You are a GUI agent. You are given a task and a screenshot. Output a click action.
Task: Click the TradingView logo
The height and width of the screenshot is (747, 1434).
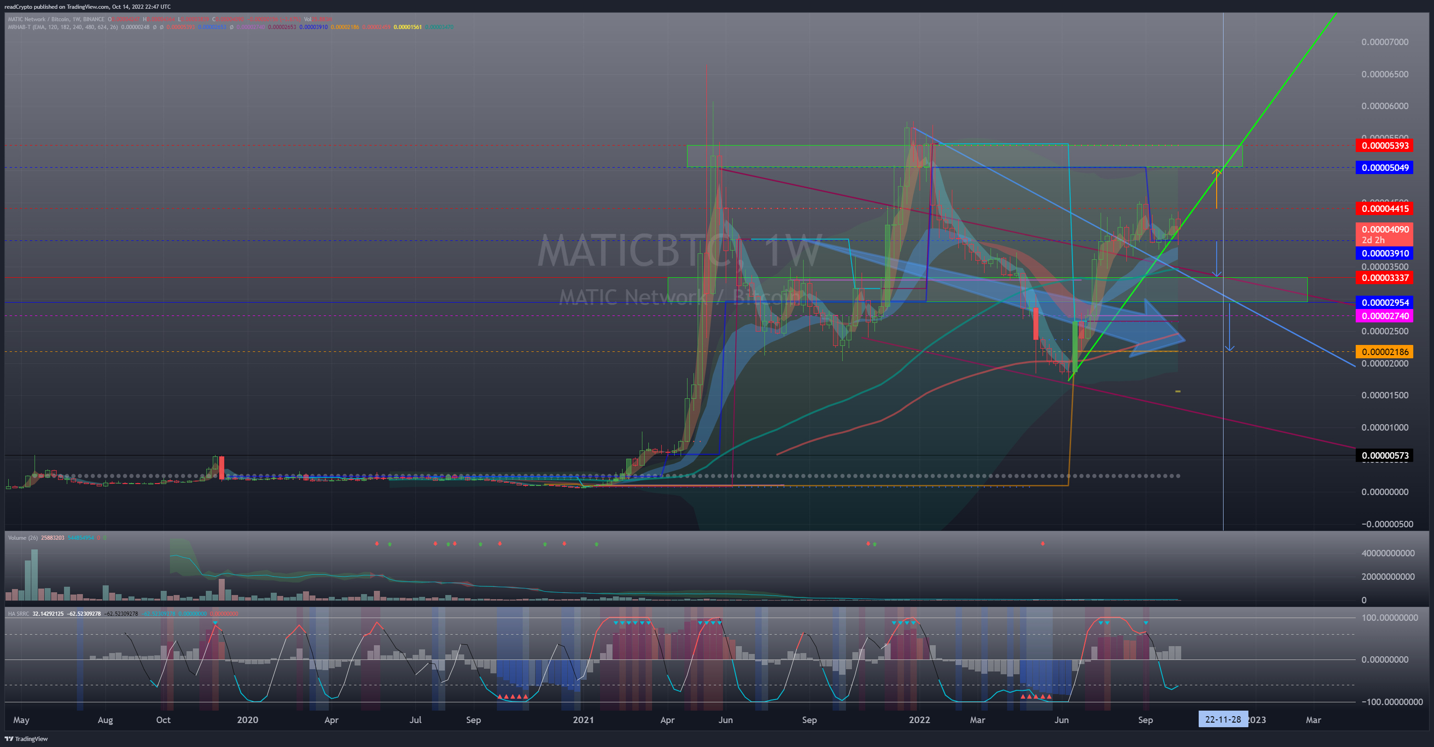(x=26, y=739)
